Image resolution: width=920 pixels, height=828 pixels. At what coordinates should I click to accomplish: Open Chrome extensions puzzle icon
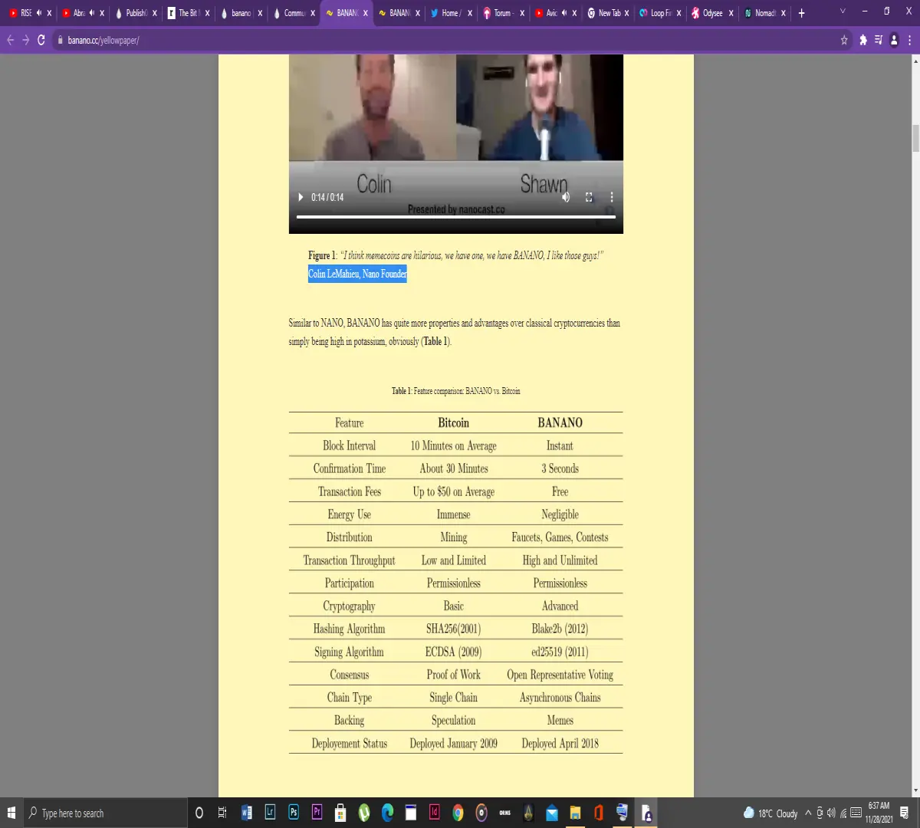863,40
